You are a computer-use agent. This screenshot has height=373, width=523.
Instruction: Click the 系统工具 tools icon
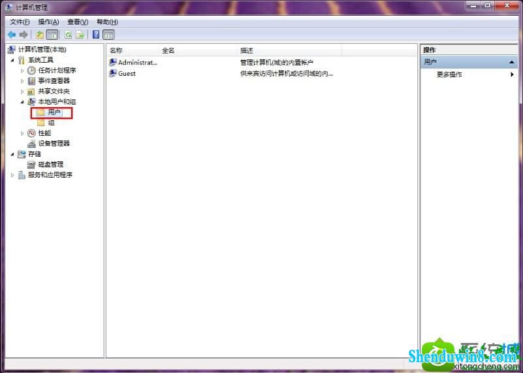(x=22, y=60)
